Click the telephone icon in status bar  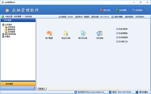110,92
